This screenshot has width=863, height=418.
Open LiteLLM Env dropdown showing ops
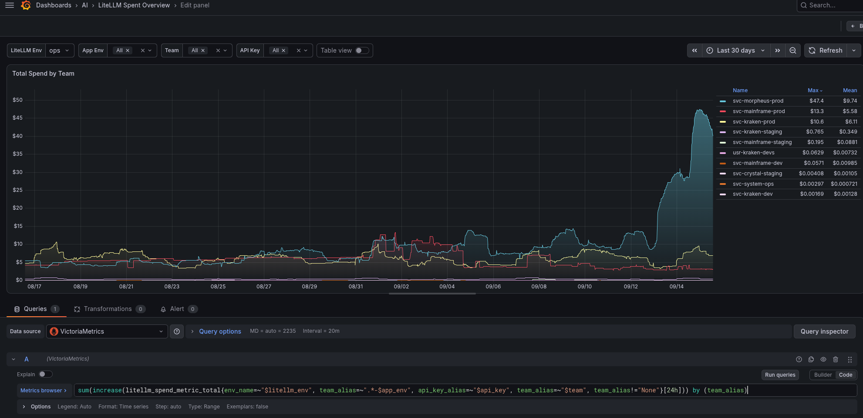point(60,50)
